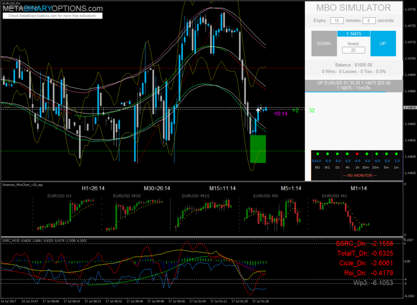Screen dimensions: 417x305
Task: Click the SSRC_Dn: -2.1558 readout
Action: coord(364,244)
